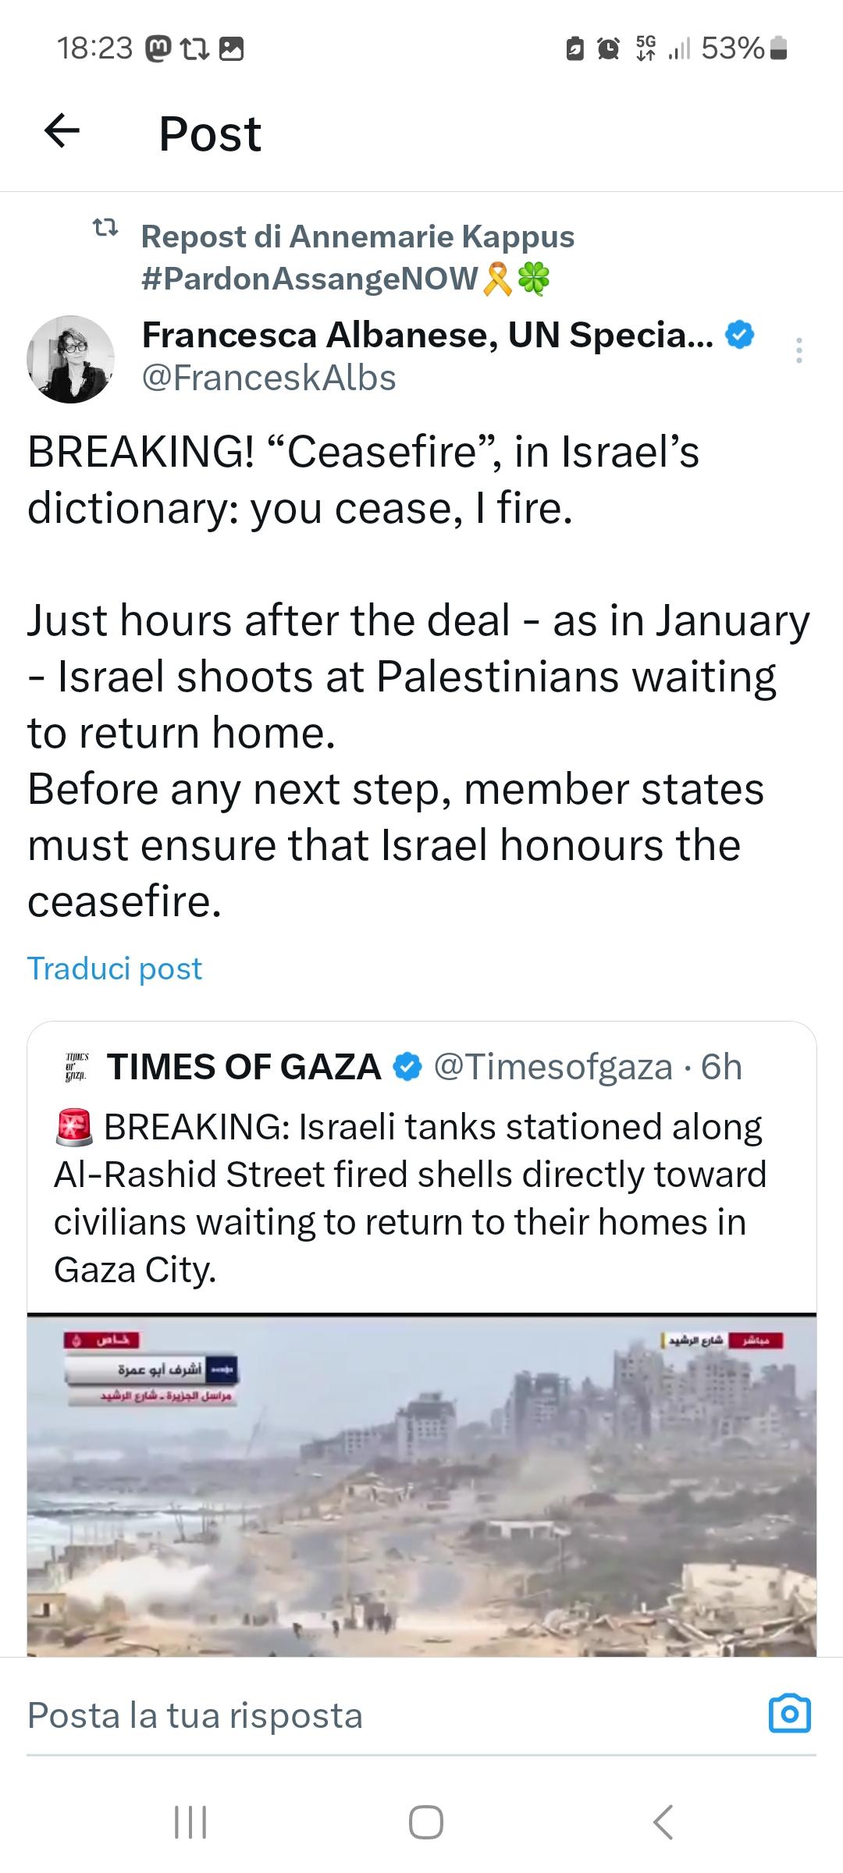Viewport: 843px width, 1873px height.
Task: Tap the TIMES OF GAZA account name
Action: click(x=244, y=1067)
